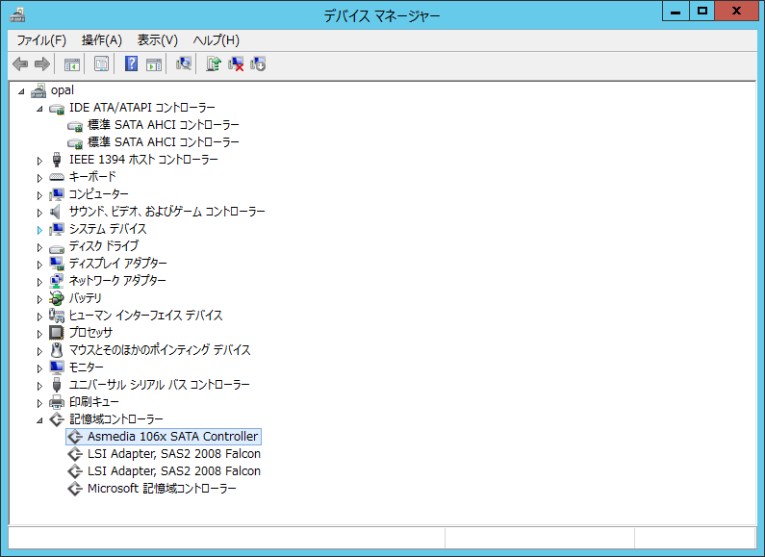Open the blue Help question-mark icon
Screen dimensions: 765x557
131,63
